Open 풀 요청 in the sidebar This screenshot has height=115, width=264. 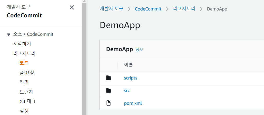(27, 73)
